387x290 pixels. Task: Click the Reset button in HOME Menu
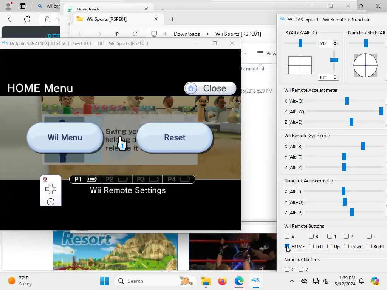[175, 137]
